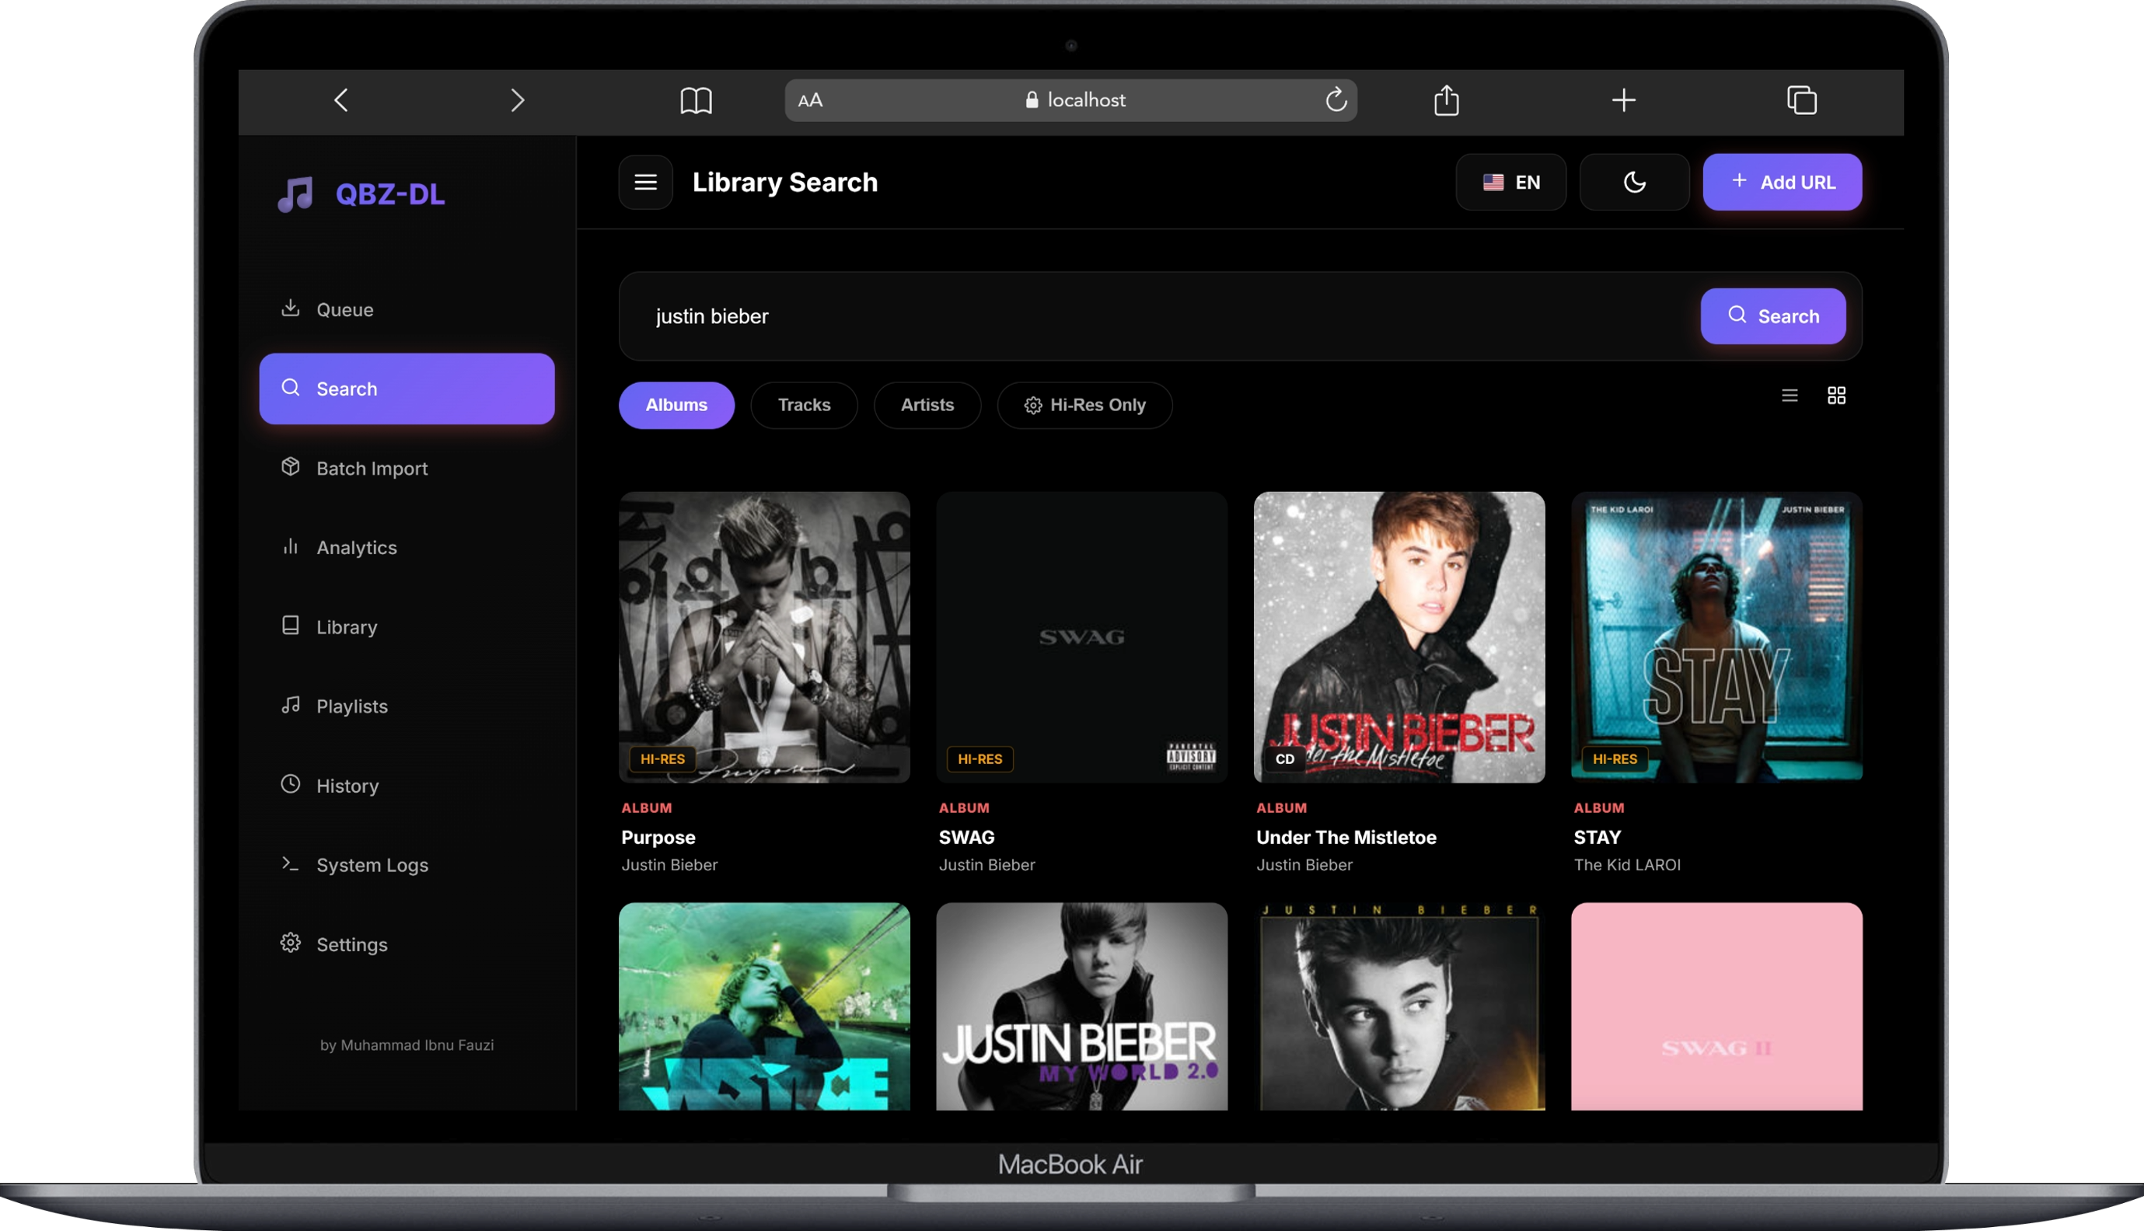
Task: Click the Library Search page heading
Action: 784,182
